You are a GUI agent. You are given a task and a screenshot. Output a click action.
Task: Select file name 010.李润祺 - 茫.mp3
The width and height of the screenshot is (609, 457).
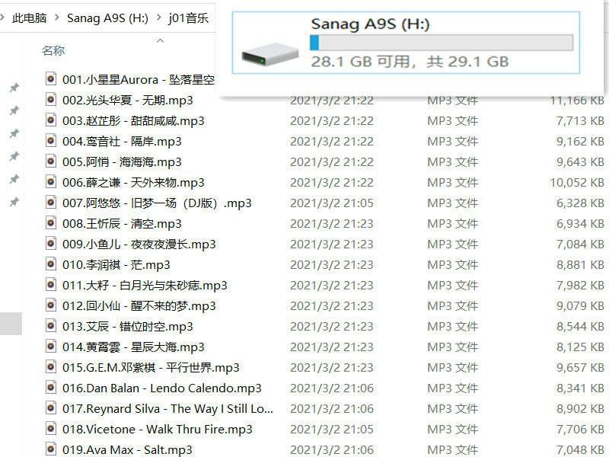[x=116, y=265]
